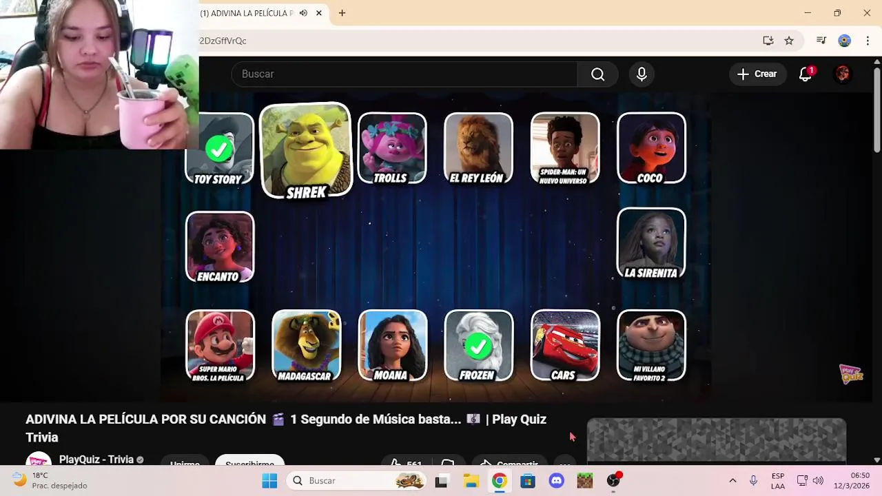
Task: Click the Crear button
Action: (x=757, y=74)
